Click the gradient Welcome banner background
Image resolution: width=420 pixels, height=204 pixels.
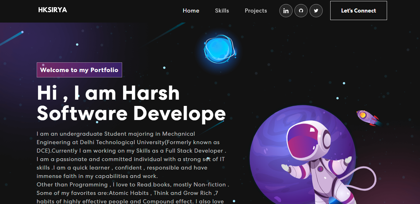(x=79, y=70)
